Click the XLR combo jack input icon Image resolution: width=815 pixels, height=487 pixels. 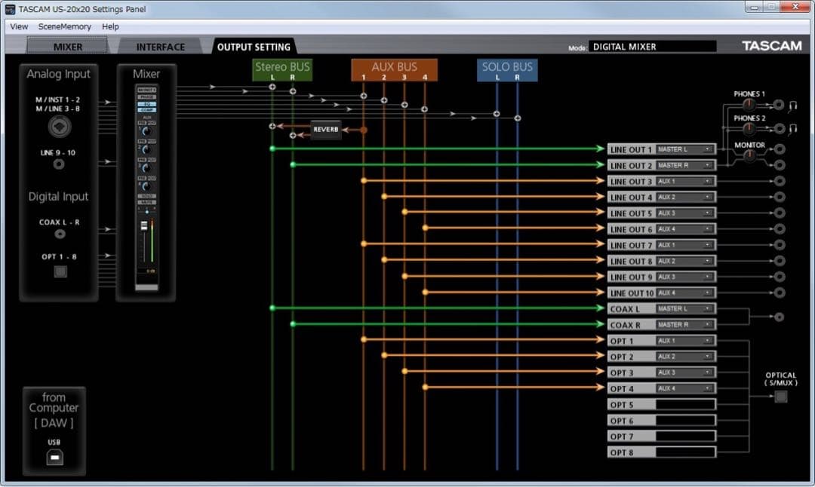point(60,127)
